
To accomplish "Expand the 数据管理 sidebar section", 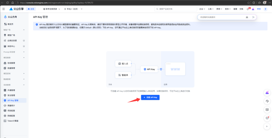I will coord(24,79).
